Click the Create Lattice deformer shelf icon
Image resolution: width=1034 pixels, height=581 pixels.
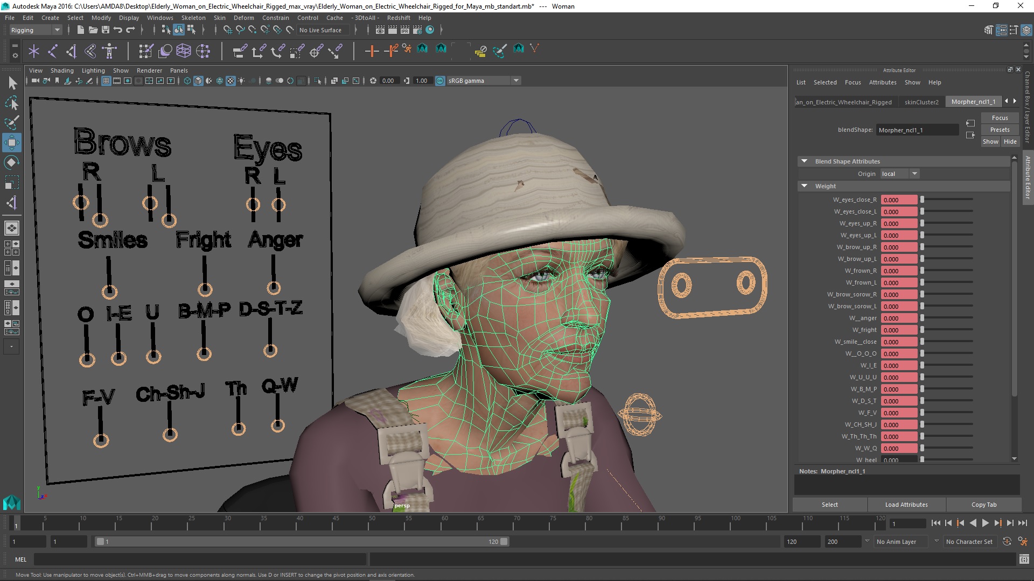tap(184, 51)
